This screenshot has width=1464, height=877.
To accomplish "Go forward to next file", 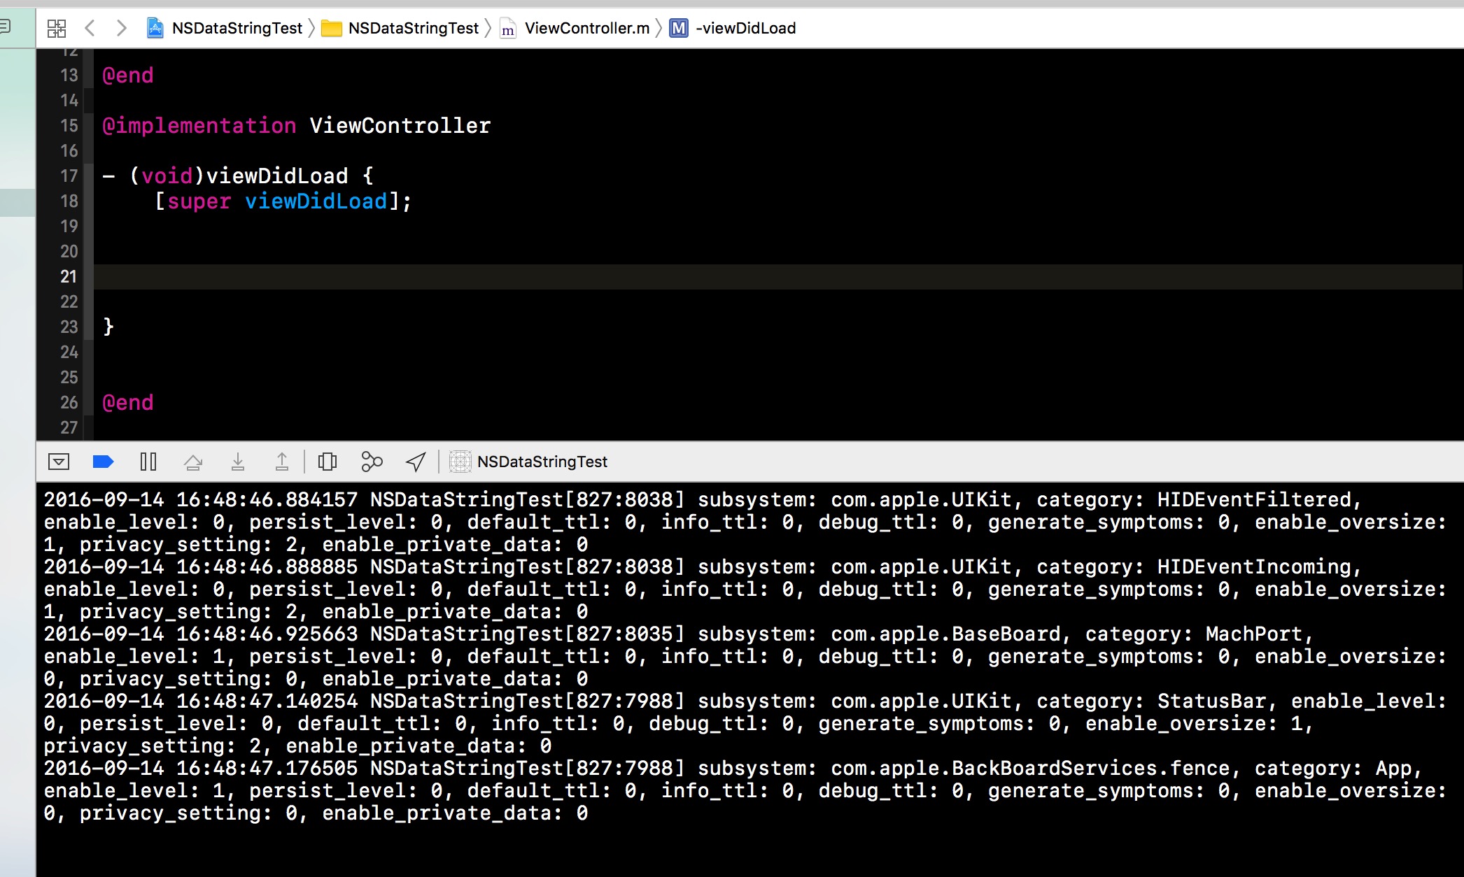I will click(x=122, y=28).
